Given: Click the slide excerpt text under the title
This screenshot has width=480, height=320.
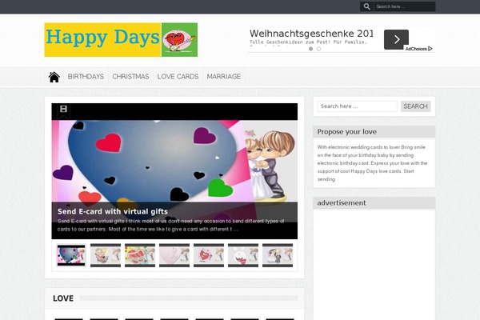Looking at the screenshot, I should tap(171, 225).
